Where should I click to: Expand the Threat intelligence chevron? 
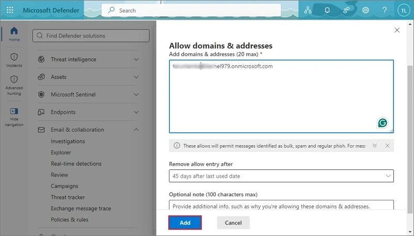tap(136, 59)
